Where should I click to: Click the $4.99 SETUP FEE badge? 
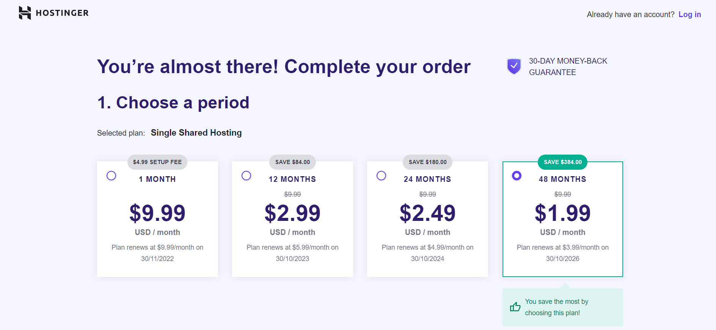(157, 162)
